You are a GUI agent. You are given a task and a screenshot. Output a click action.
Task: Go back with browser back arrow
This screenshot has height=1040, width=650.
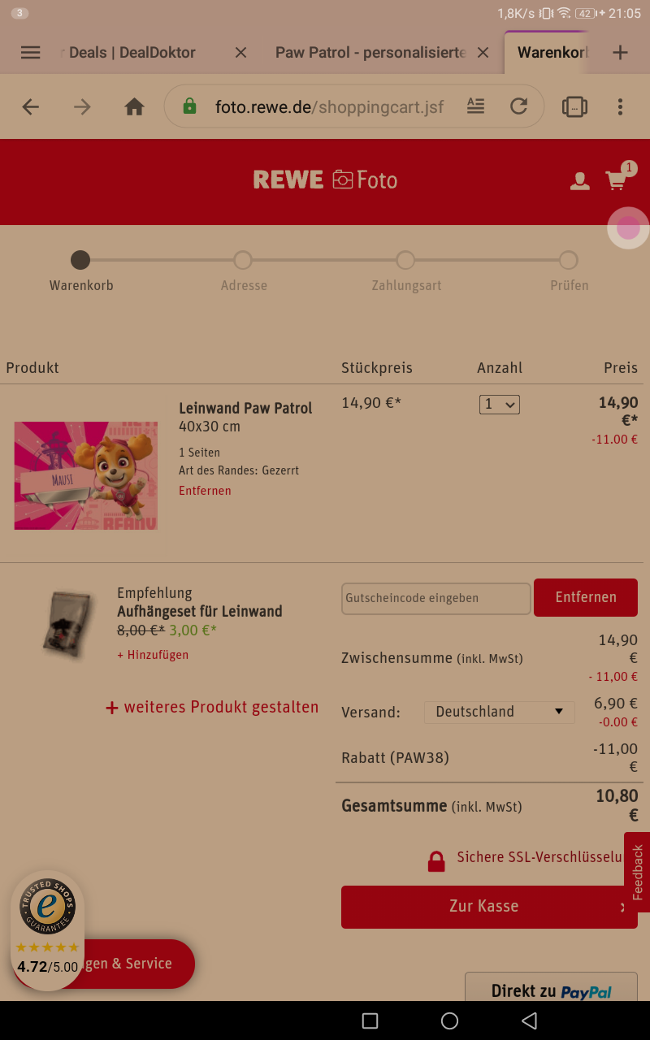tap(31, 106)
